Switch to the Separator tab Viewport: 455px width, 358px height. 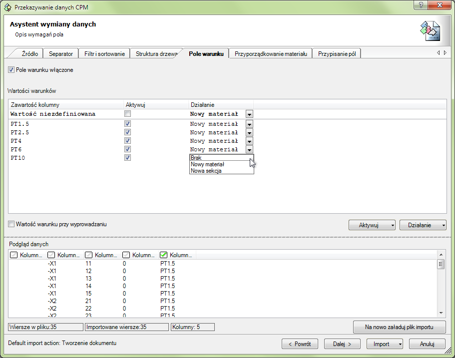coord(61,53)
